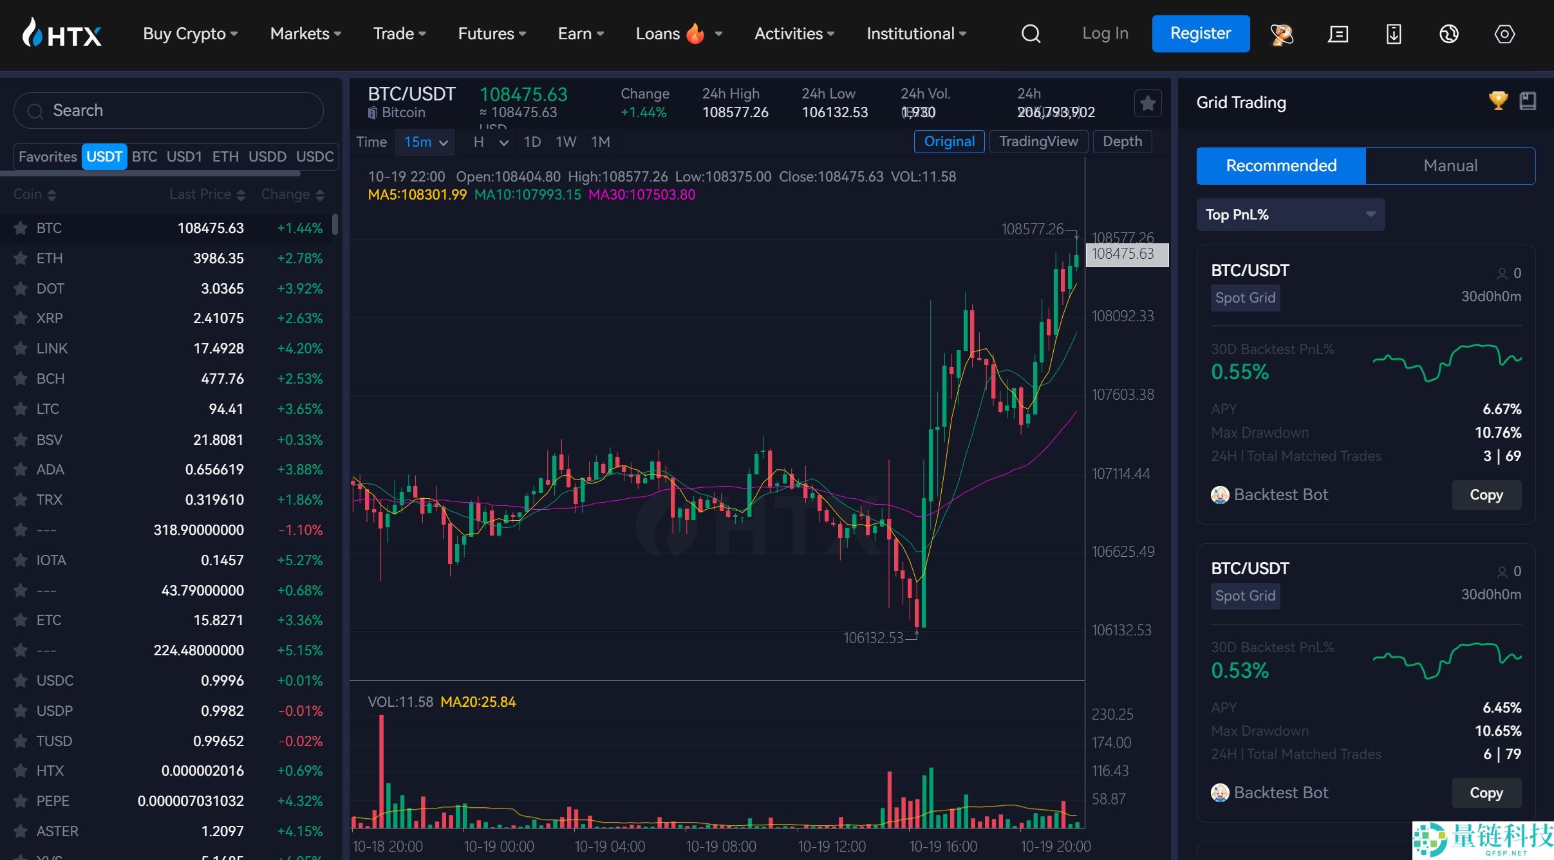Toggle favorite star for BTC row
The image size is (1554, 860).
tap(21, 228)
